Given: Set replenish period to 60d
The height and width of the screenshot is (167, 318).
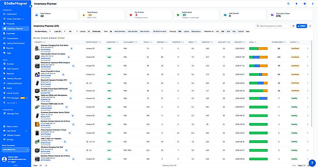Looking at the screenshot, I should pyautogui.click(x=228, y=31).
